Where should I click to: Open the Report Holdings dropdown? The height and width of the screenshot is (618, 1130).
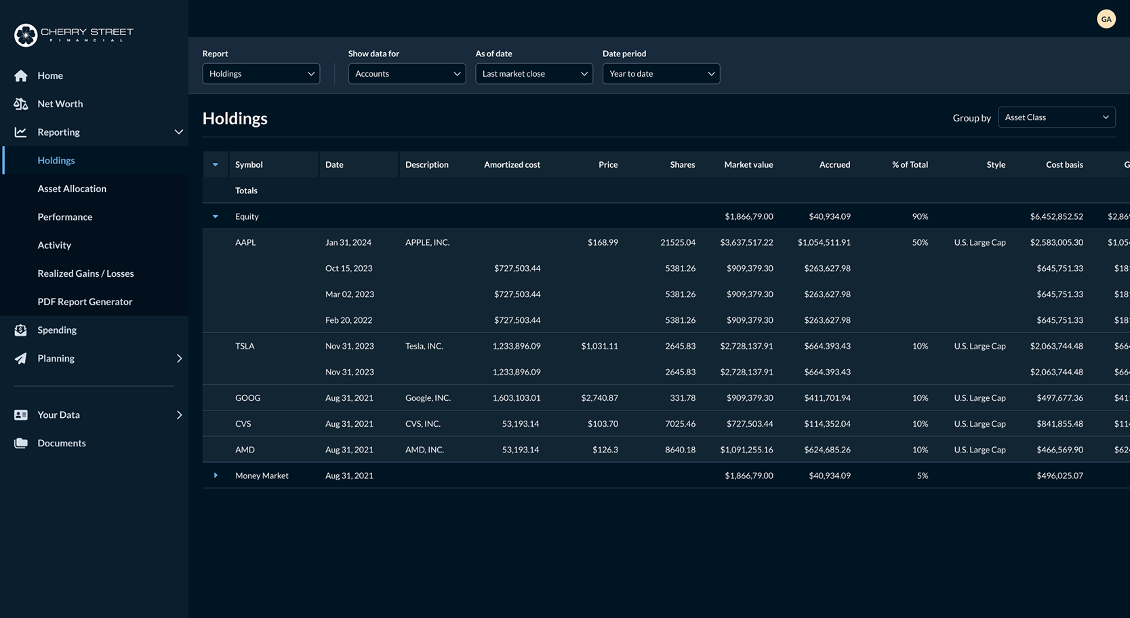click(x=261, y=73)
